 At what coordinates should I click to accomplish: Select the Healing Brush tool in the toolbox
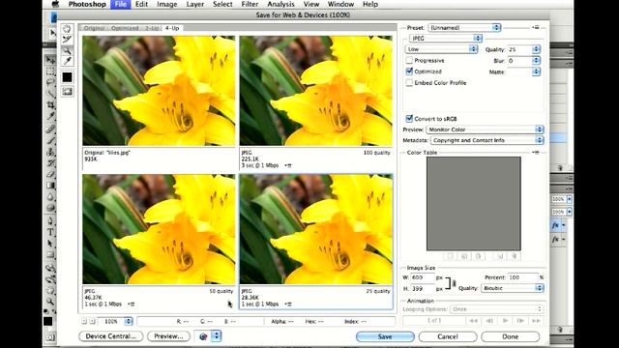(50, 129)
